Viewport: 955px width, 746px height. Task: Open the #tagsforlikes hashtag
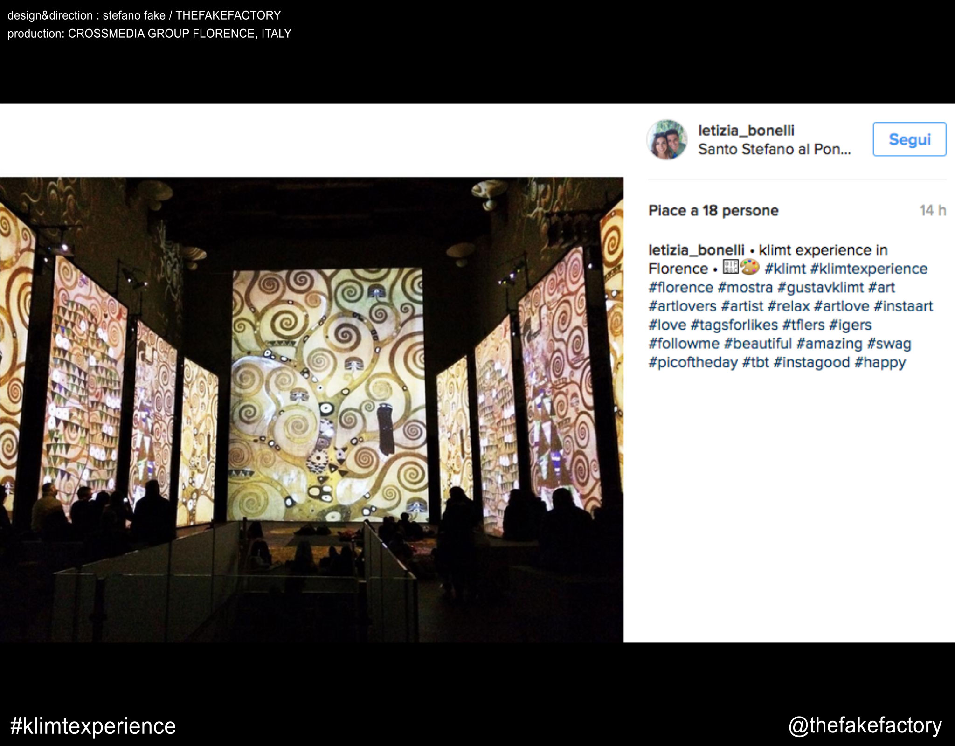[x=734, y=325]
